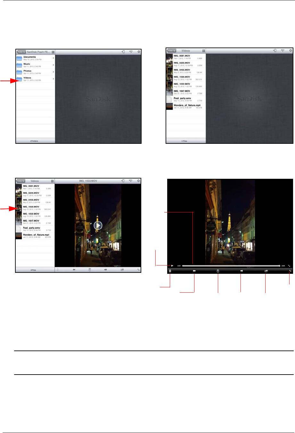295x433 pixels.
Task: Go to previous video with the left arrow in full-screen player
Action: coord(194,271)
